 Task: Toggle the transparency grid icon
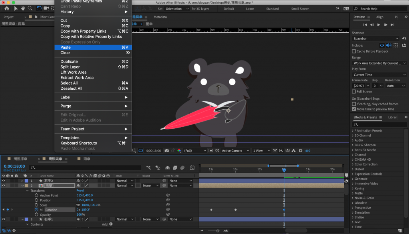click(217, 151)
